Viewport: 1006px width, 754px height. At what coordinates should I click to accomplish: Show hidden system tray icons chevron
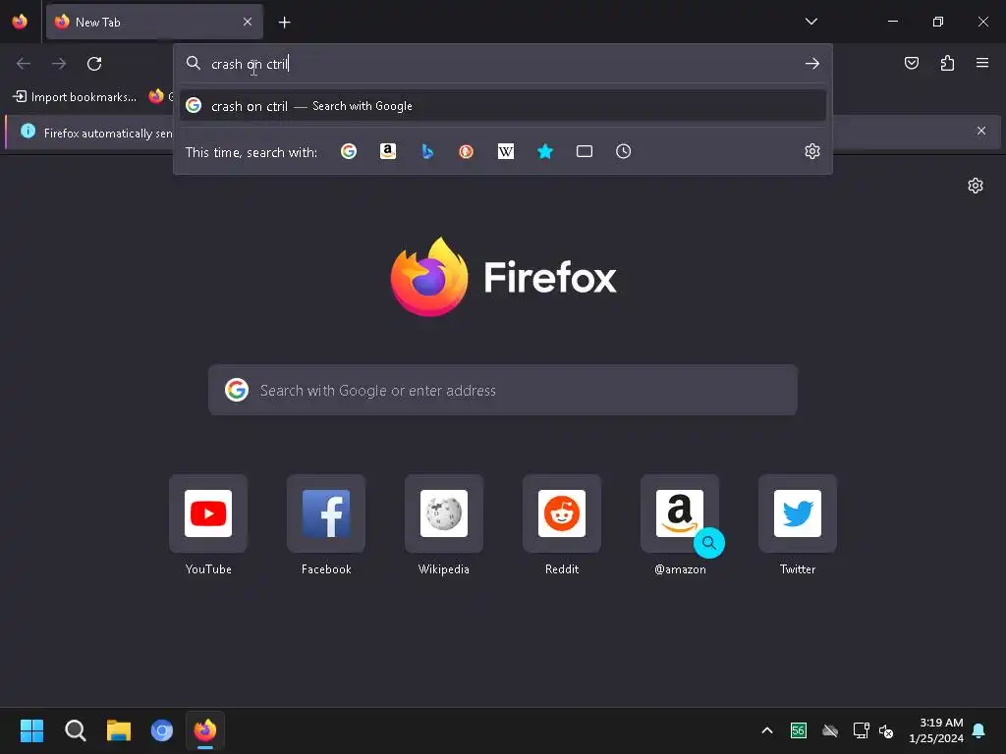click(x=766, y=730)
